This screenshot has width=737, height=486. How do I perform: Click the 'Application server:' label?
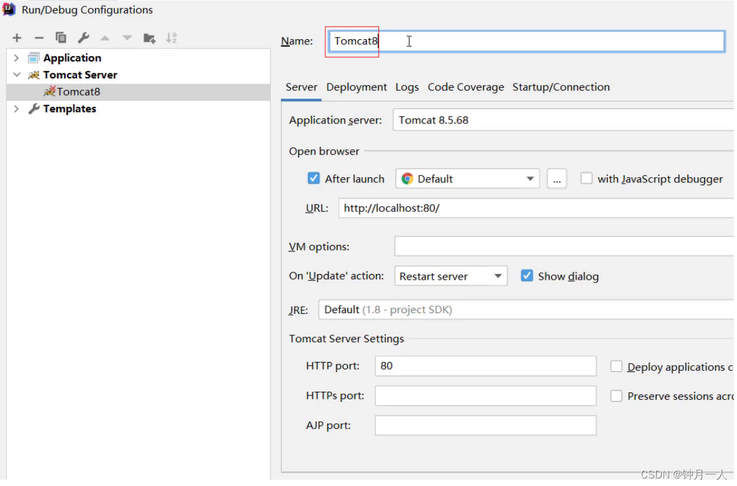[335, 121]
